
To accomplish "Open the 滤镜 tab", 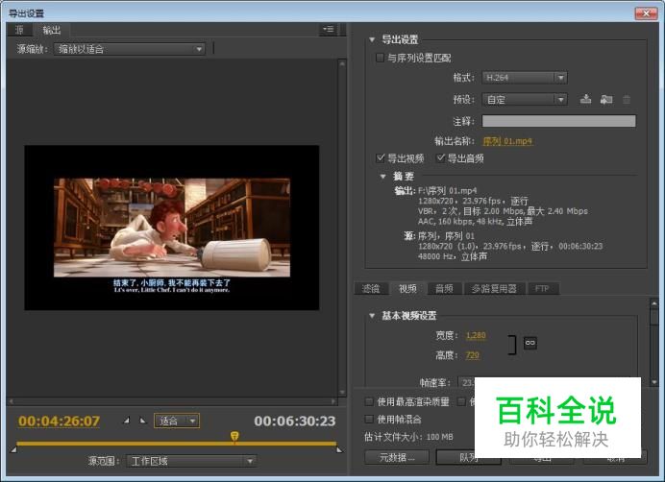I will [371, 289].
